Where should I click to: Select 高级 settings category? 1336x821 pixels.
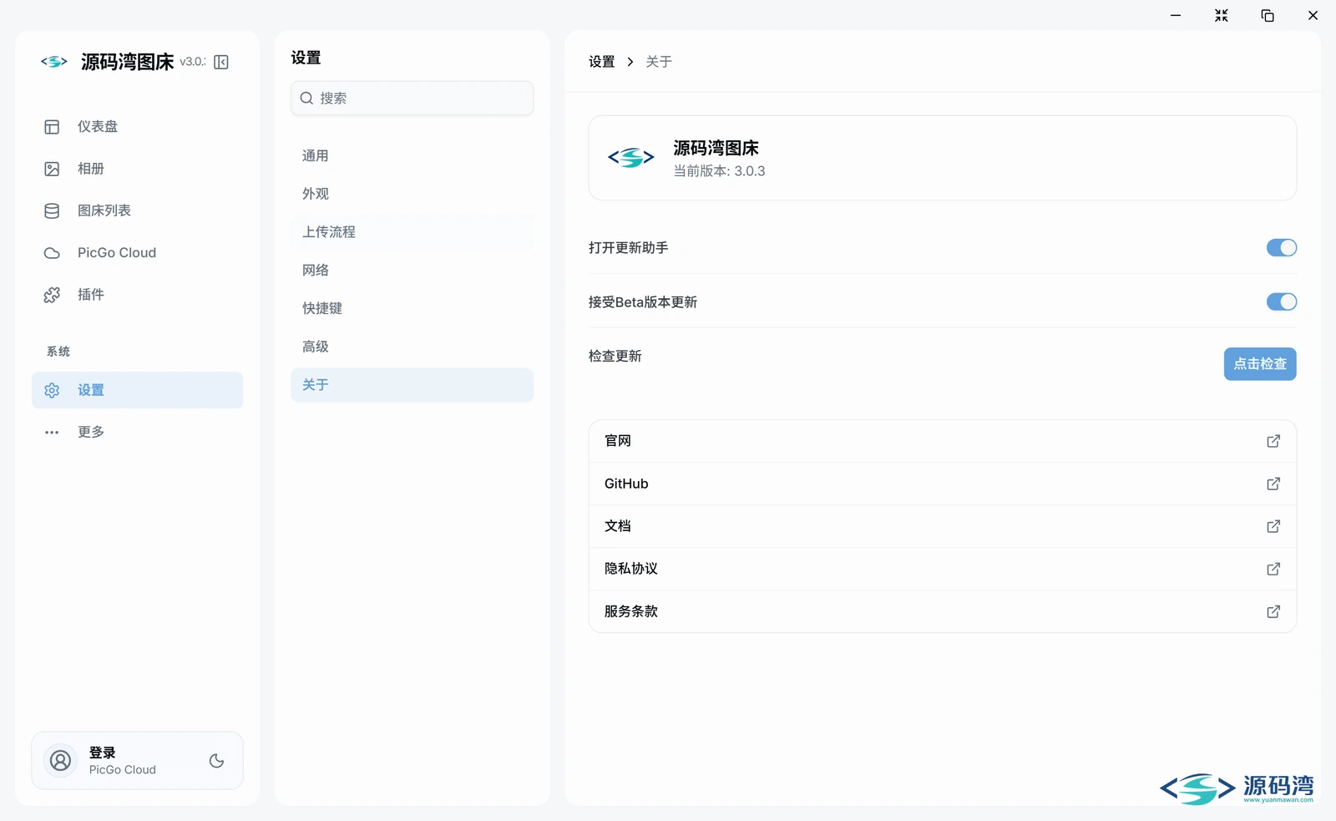[x=412, y=347]
